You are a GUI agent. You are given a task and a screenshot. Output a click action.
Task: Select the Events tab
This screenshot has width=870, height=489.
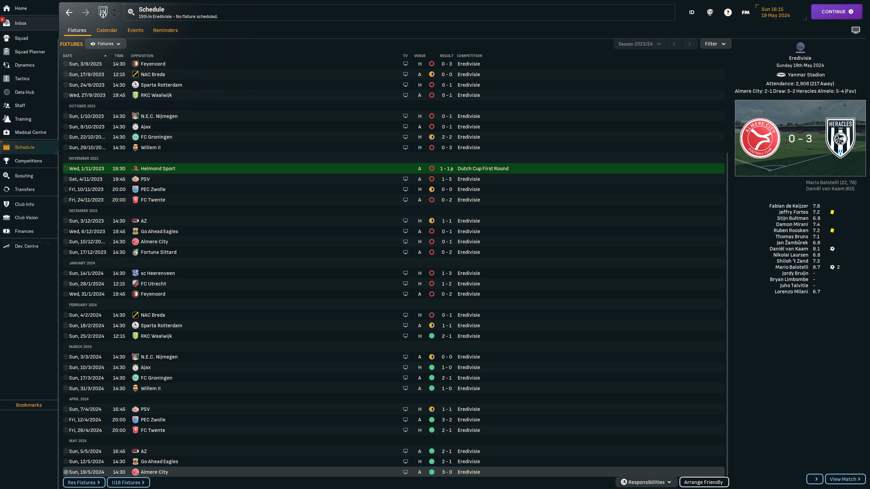click(x=134, y=31)
